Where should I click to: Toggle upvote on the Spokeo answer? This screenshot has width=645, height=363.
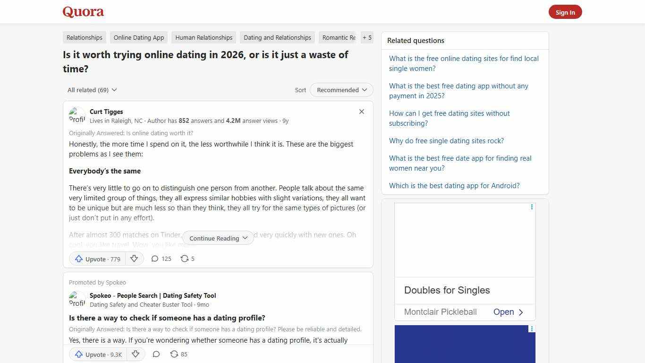98,354
